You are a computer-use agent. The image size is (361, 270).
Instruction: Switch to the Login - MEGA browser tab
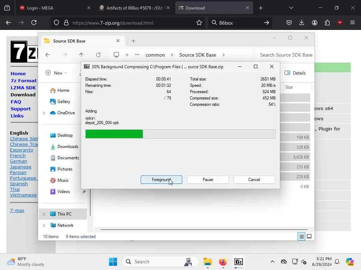55,8
